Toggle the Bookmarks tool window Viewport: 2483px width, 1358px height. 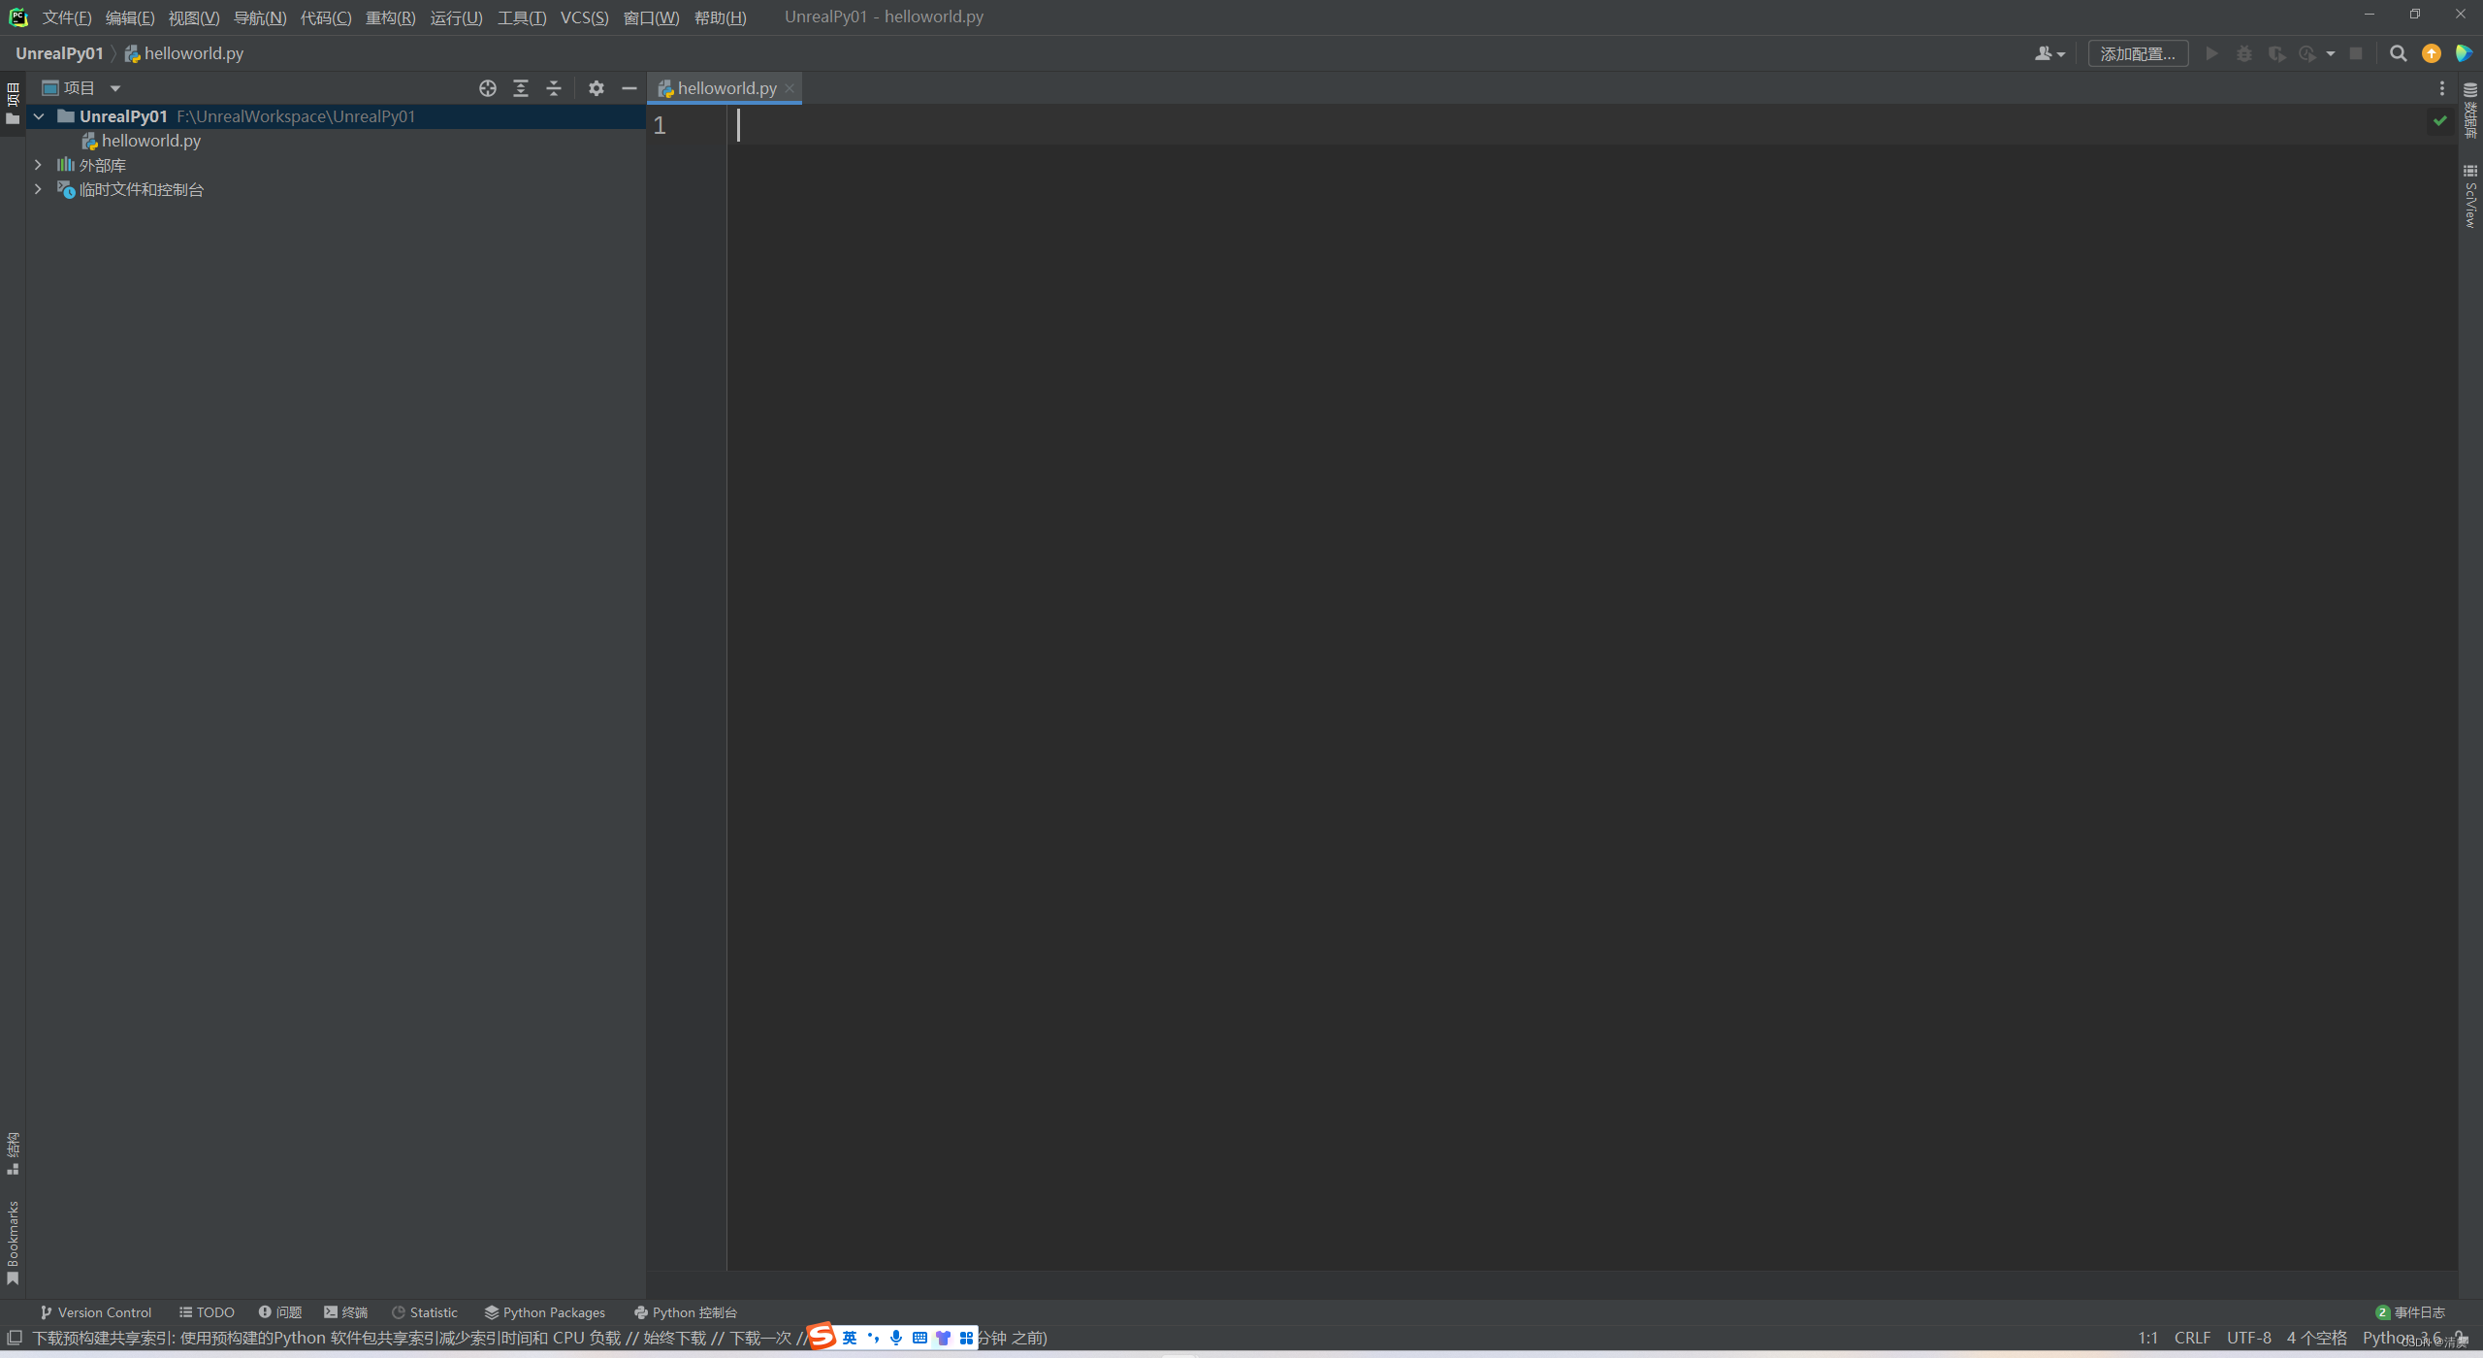[x=12, y=1237]
